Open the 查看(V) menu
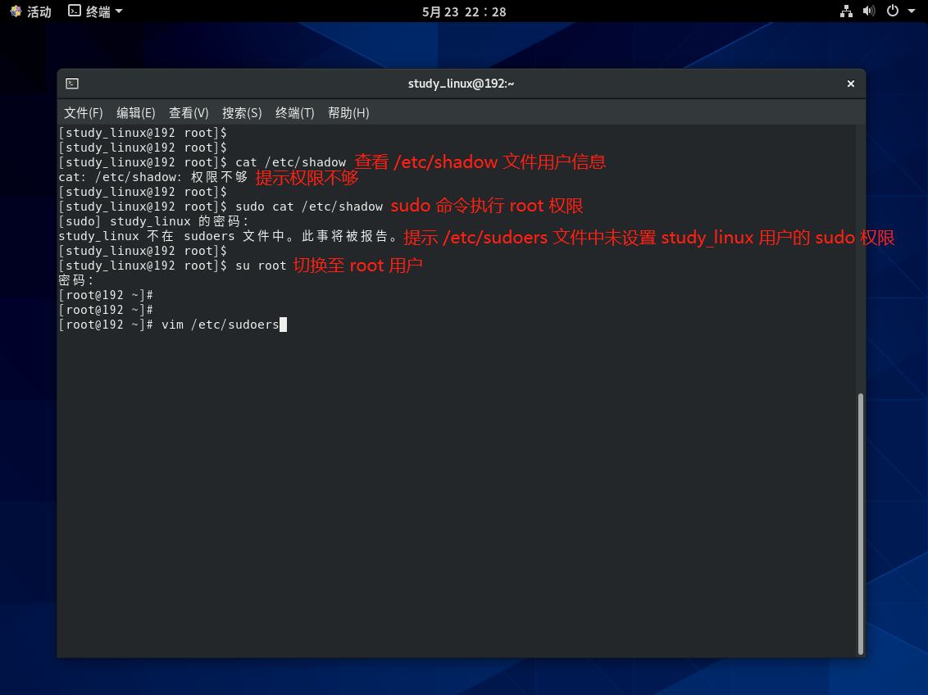Image resolution: width=928 pixels, height=695 pixels. [189, 113]
